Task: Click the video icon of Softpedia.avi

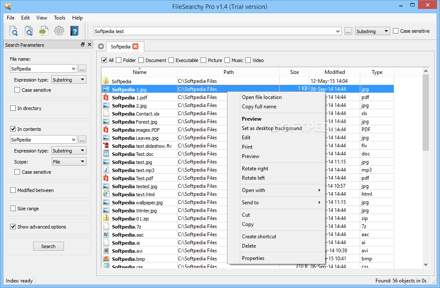Action: pyautogui.click(x=106, y=251)
